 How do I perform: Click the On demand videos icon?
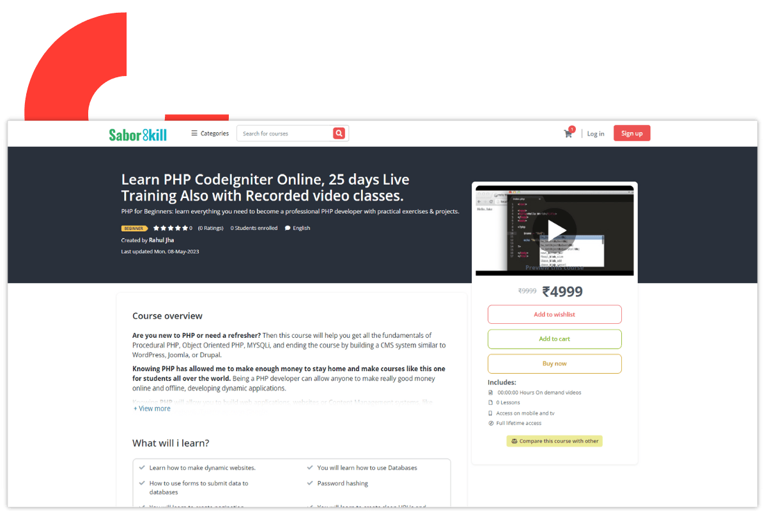[491, 393]
